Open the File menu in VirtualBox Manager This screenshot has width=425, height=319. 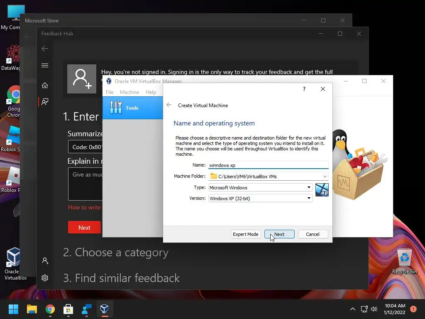pos(110,92)
